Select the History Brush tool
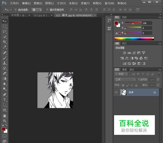163x143 pixels. (x=5, y=68)
